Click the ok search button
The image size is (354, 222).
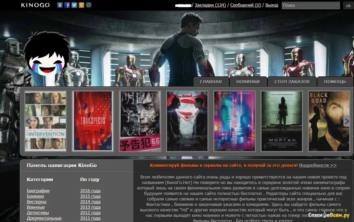click(349, 5)
